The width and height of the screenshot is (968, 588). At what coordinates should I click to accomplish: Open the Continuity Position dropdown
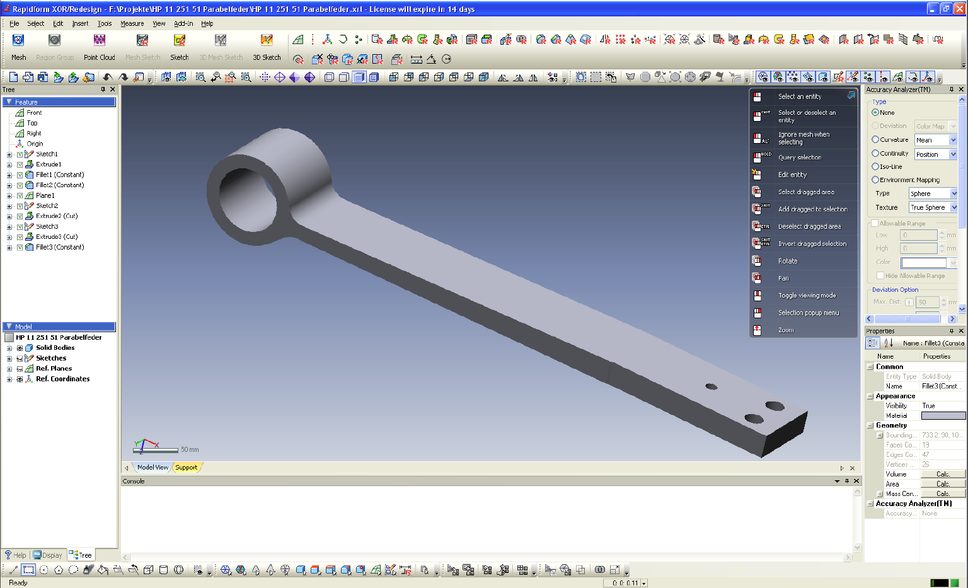coord(936,154)
